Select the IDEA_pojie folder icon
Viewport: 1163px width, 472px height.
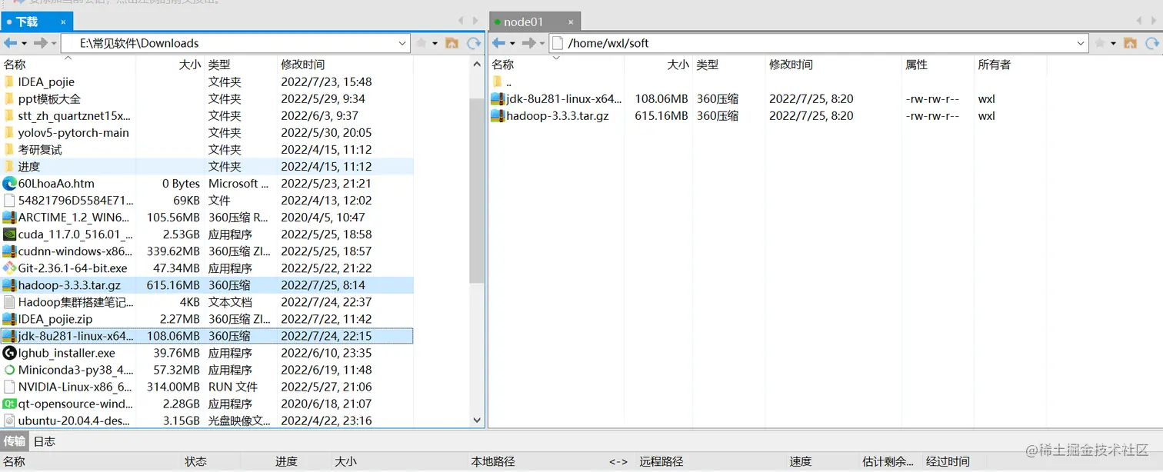[9, 81]
